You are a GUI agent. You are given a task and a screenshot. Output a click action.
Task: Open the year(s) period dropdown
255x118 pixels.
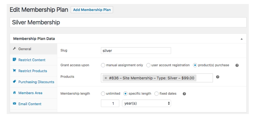click(146, 103)
